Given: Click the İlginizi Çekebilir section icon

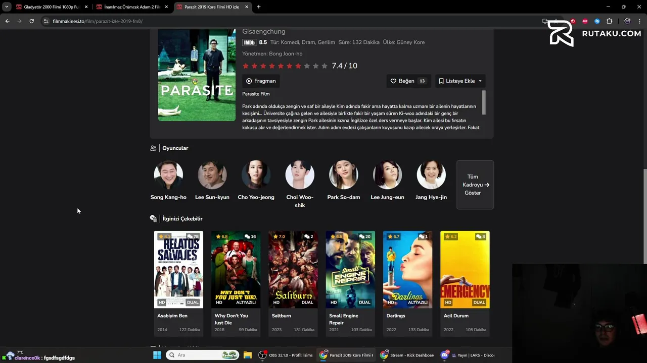Looking at the screenshot, I should point(153,219).
